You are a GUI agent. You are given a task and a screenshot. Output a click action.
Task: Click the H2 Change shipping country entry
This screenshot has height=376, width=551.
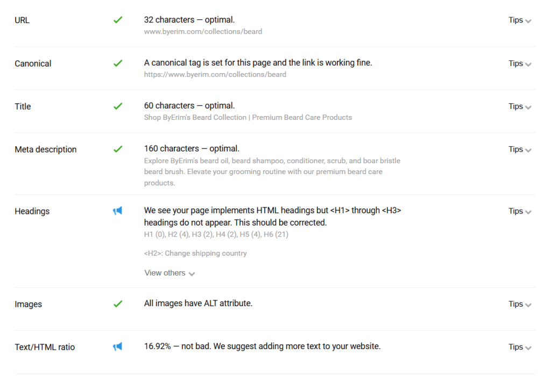(x=195, y=253)
